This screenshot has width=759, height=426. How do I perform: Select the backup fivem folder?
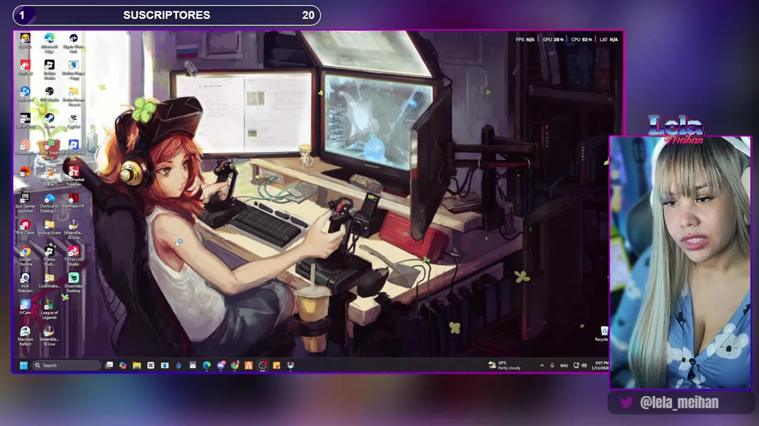[49, 227]
